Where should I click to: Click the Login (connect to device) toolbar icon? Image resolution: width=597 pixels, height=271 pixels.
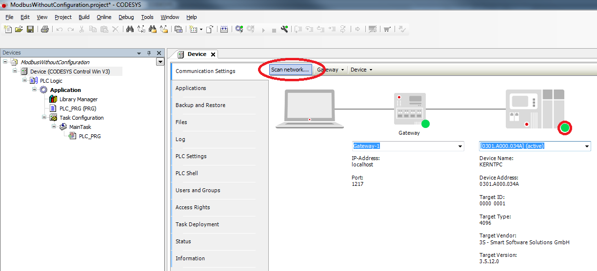[x=239, y=29]
